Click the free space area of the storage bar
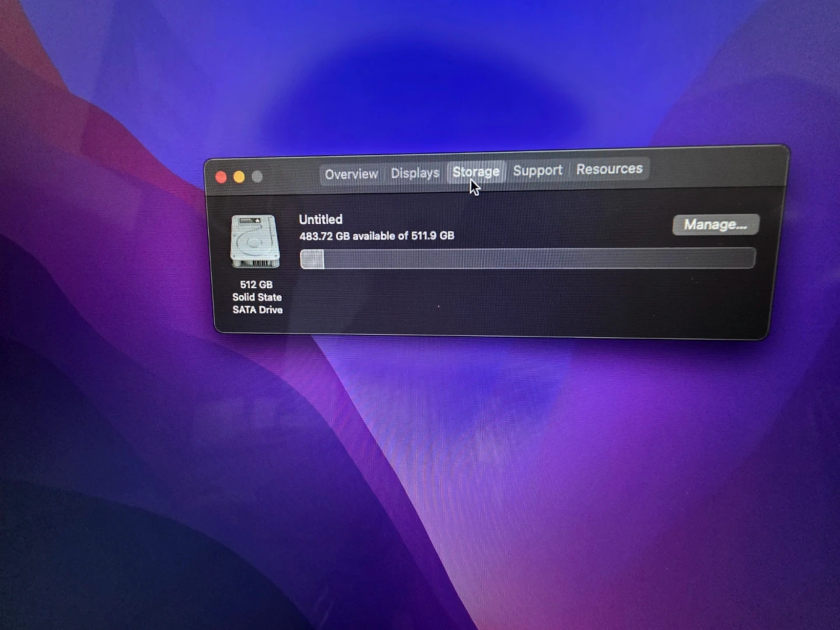The image size is (840, 630). click(x=537, y=258)
